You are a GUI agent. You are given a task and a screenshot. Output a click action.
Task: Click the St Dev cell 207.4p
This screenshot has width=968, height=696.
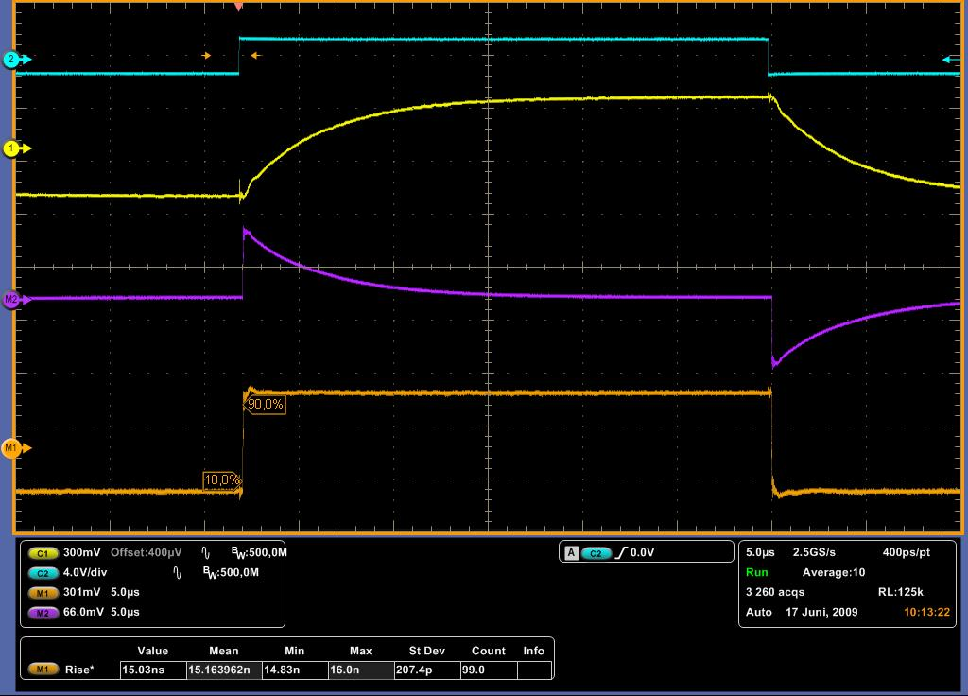[427, 670]
